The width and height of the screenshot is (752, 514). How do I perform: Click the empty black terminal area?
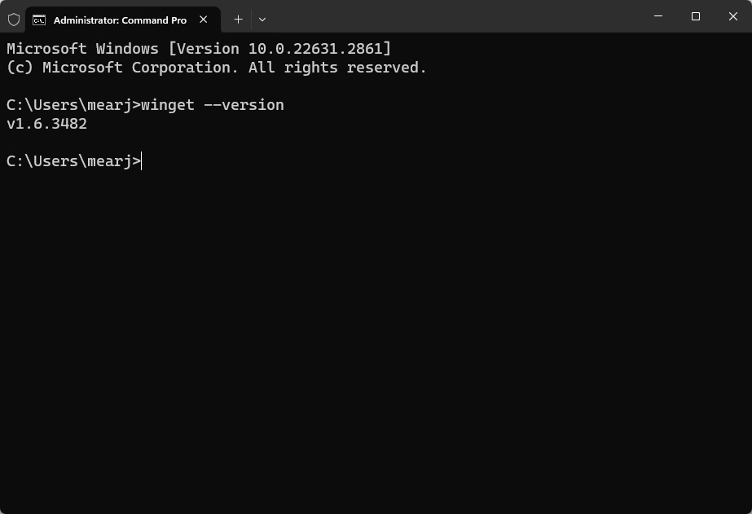tap(375, 342)
